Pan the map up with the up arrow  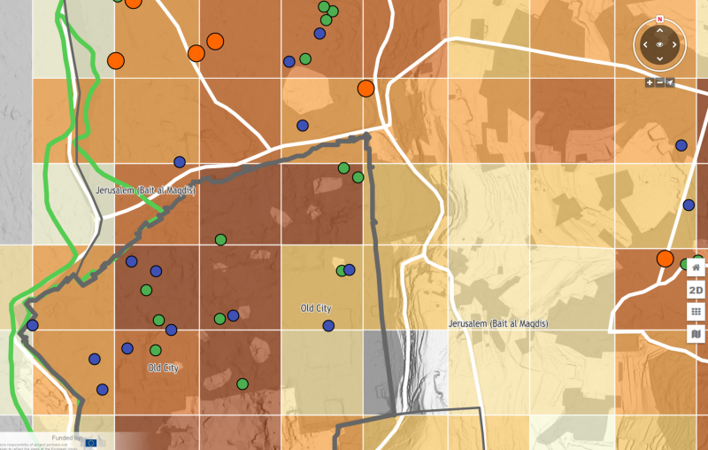pyautogui.click(x=659, y=30)
